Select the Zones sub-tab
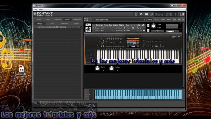The height and width of the screenshot is (119, 211). [x=52, y=23]
